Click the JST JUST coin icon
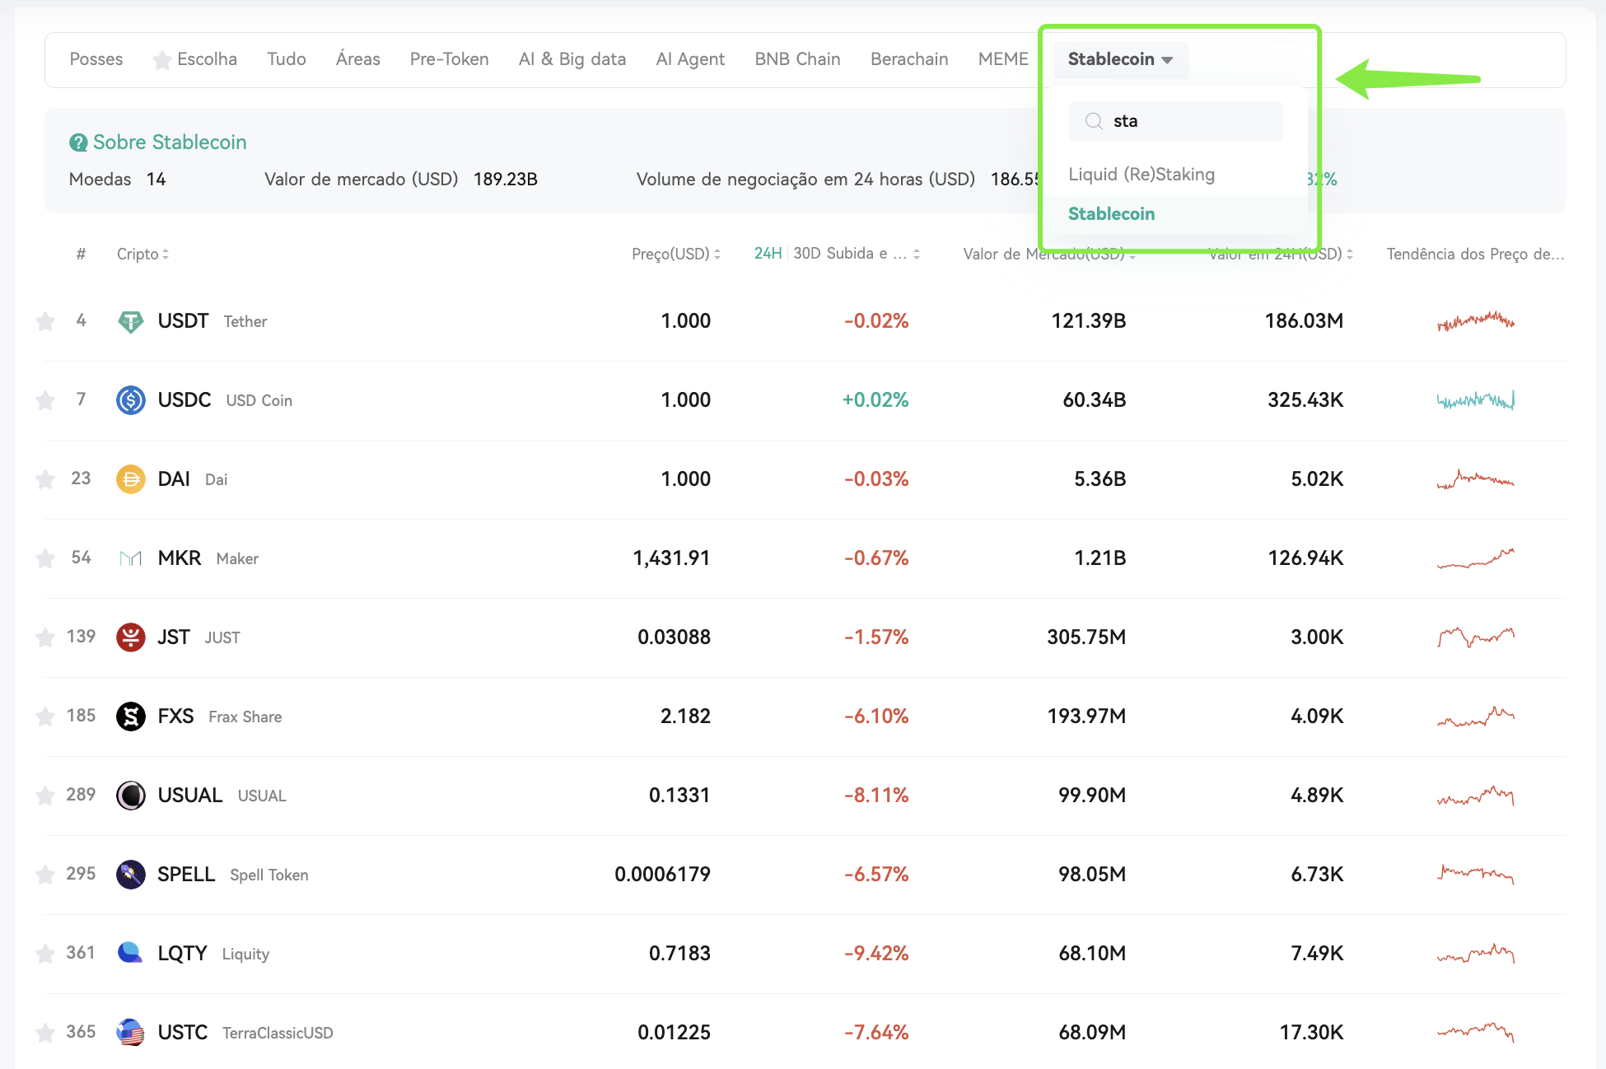The image size is (1606, 1069). tap(131, 637)
